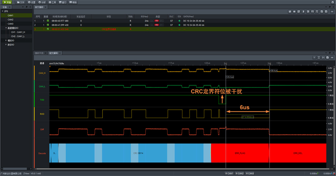
Task: Collapse the ZPS device tree node
Action: (x=2, y=11)
